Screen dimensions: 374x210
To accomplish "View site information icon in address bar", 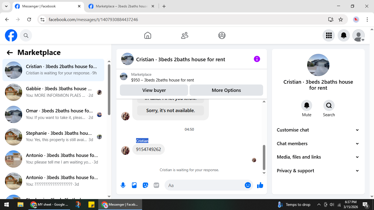I will tap(42, 19).
